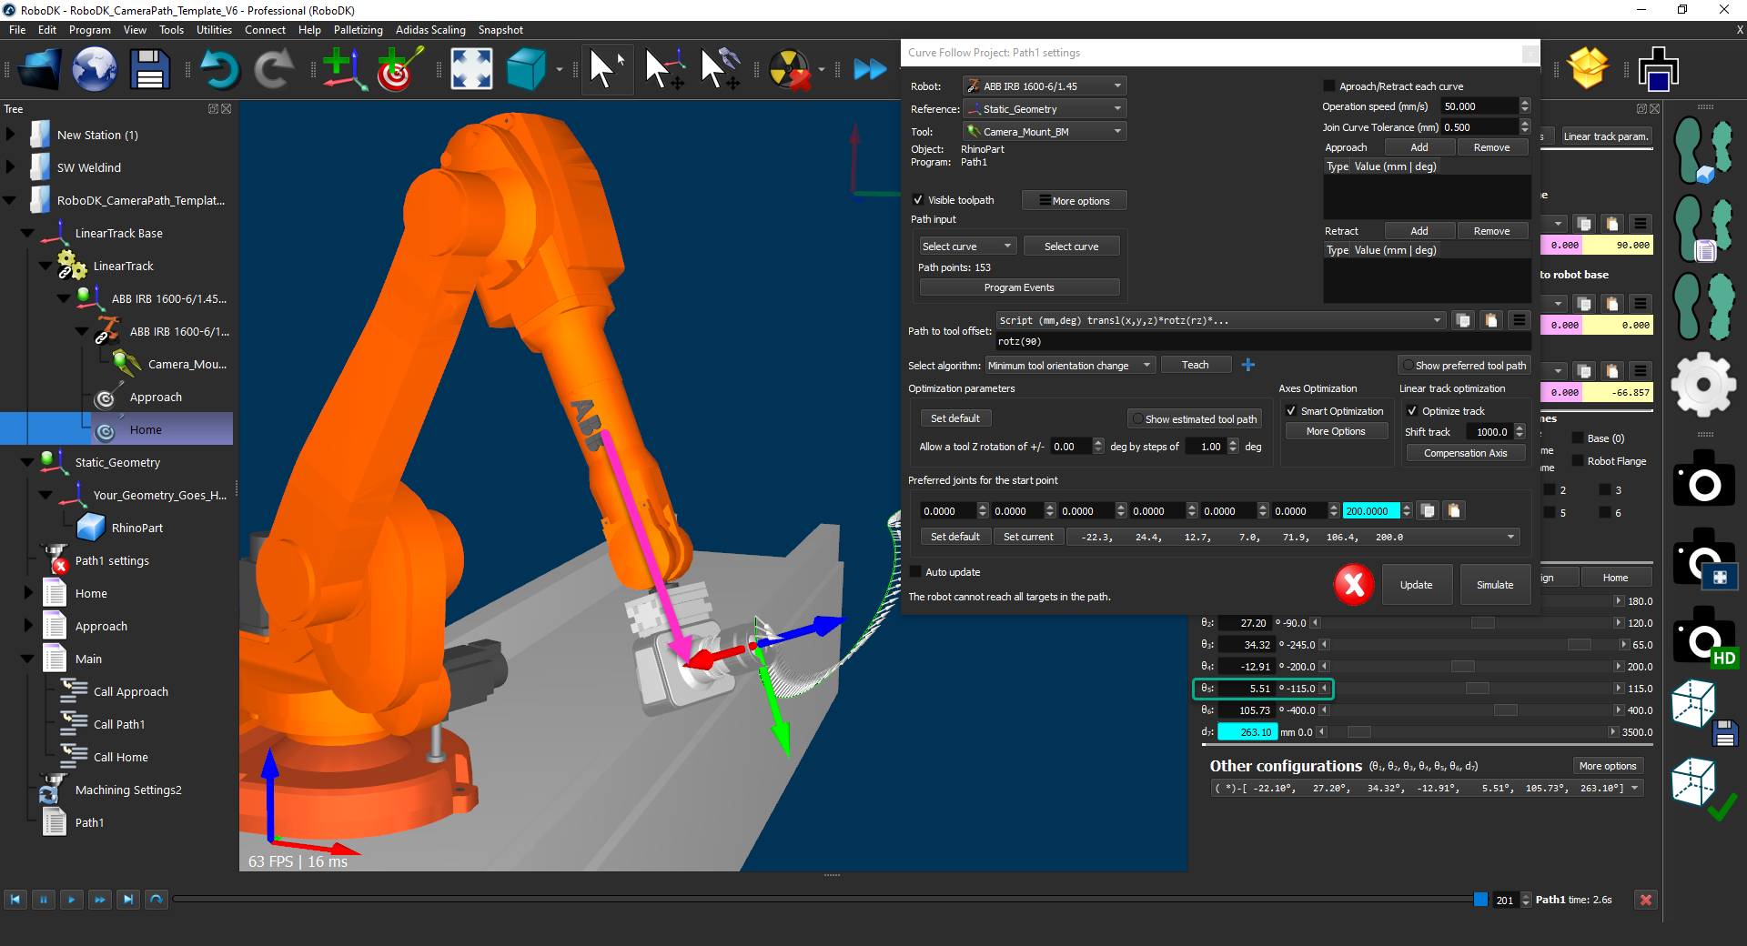Click the Add reference frame icon
Screen dimensions: 1747x946
click(343, 69)
